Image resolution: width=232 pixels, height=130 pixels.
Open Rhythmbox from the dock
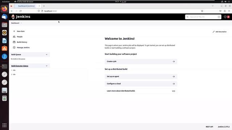click(4, 33)
